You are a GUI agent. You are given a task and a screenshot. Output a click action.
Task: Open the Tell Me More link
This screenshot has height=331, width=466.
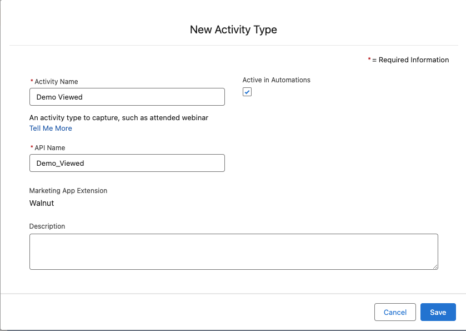[51, 129]
